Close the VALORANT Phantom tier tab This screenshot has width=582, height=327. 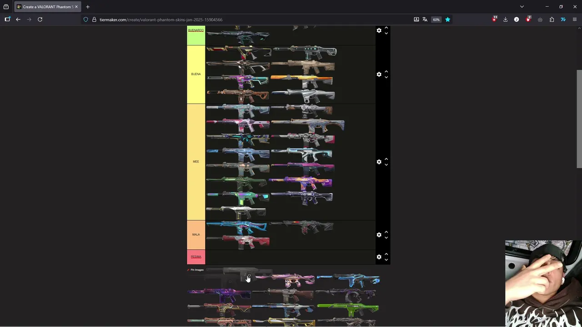(76, 7)
